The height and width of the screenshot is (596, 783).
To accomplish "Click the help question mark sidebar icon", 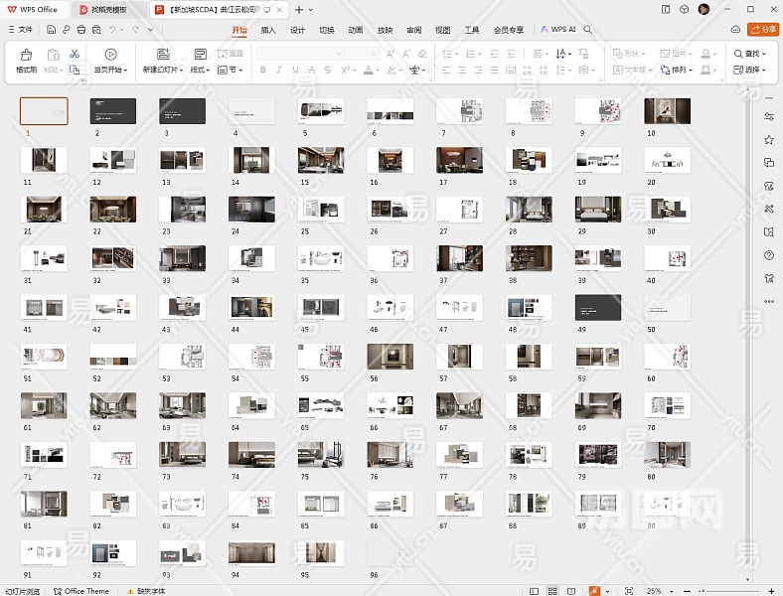I will tap(769, 255).
